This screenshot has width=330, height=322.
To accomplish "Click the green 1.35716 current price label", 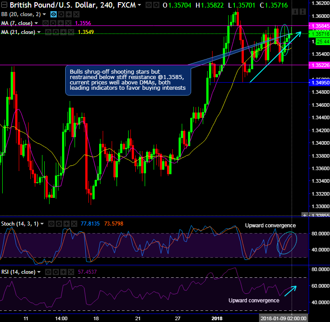I will pos(319,34).
